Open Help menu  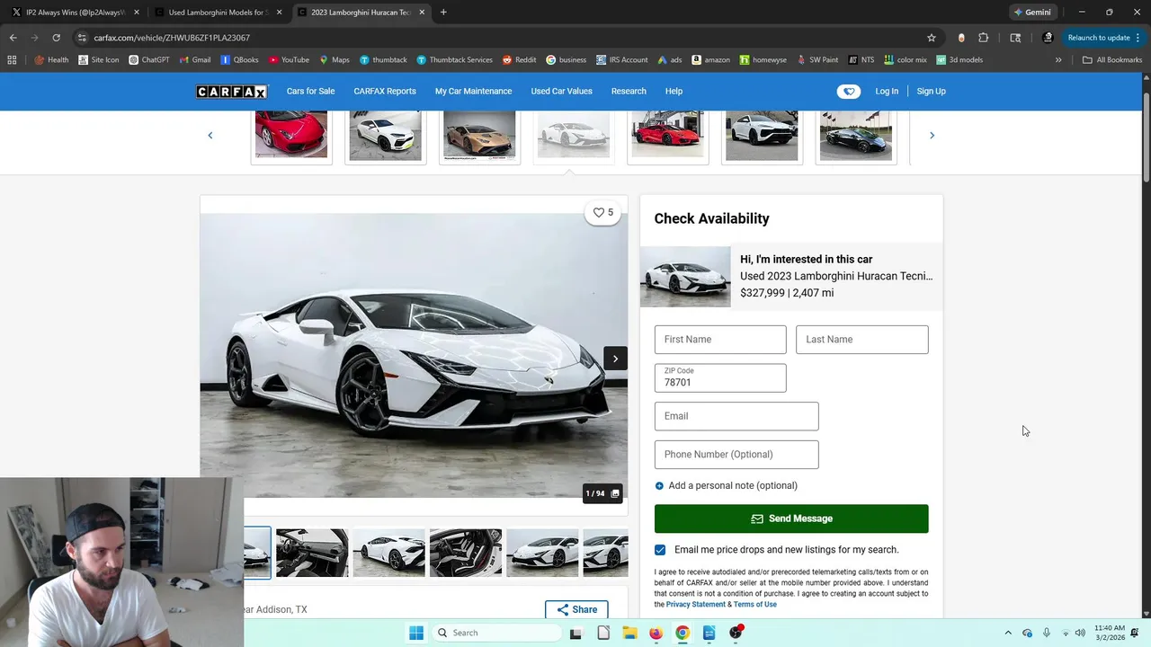point(674,92)
